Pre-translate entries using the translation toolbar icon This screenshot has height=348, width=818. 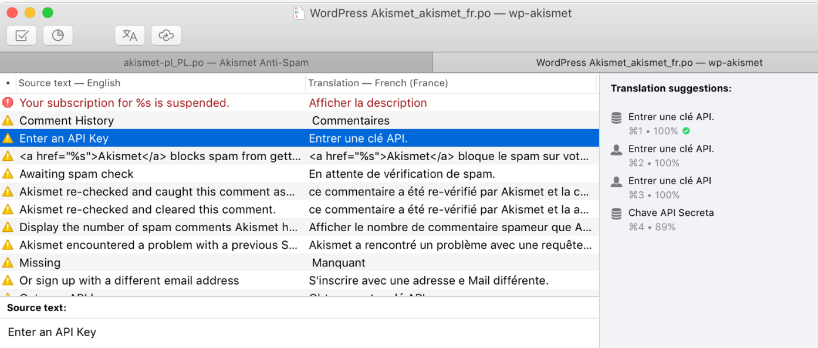click(129, 35)
